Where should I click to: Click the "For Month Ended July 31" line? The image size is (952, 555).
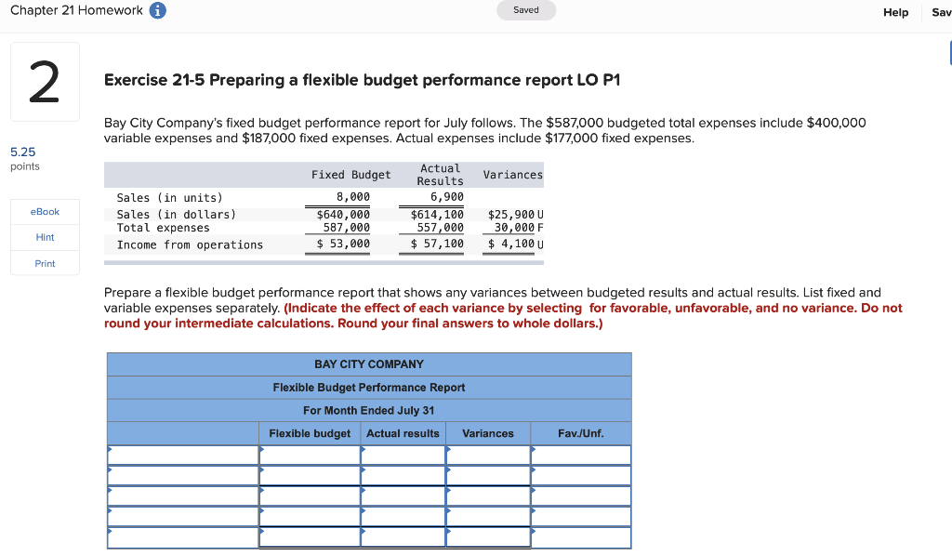(x=369, y=411)
